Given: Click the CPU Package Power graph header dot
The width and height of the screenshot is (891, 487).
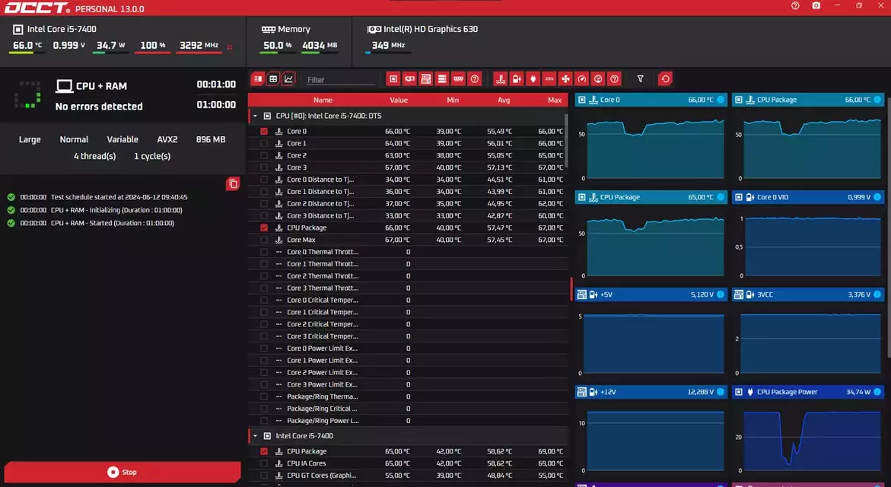Looking at the screenshot, I should [877, 392].
